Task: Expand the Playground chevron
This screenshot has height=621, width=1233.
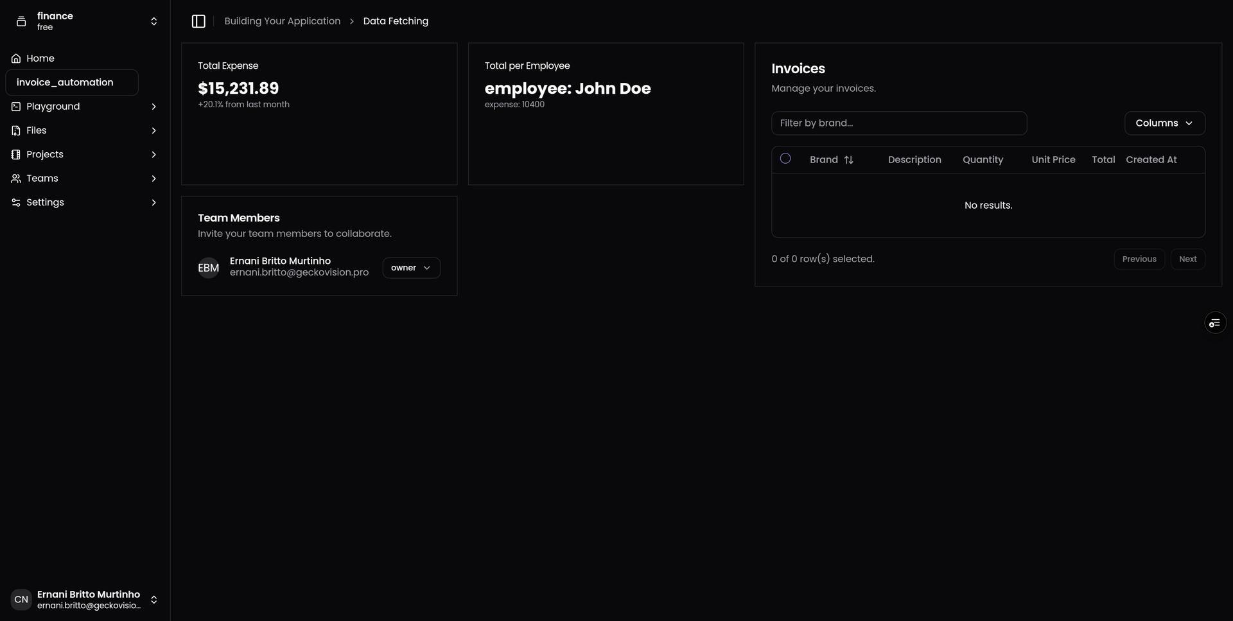Action: tap(153, 107)
